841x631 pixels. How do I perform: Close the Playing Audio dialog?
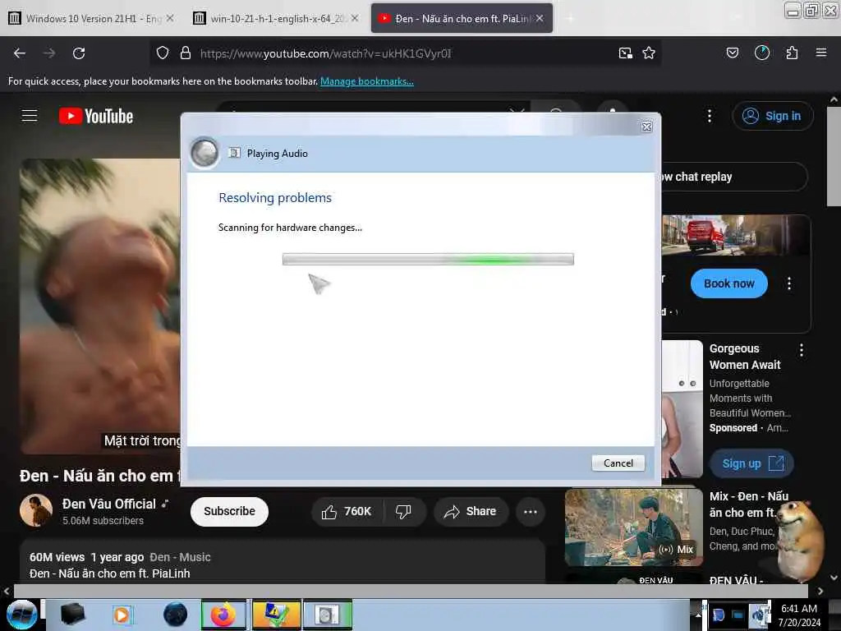click(647, 127)
